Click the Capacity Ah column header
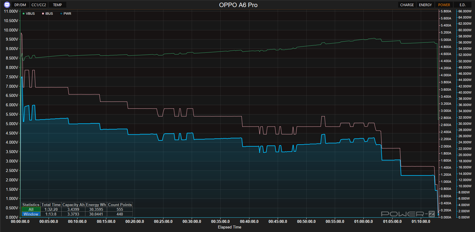This screenshot has width=475, height=232. point(73,205)
